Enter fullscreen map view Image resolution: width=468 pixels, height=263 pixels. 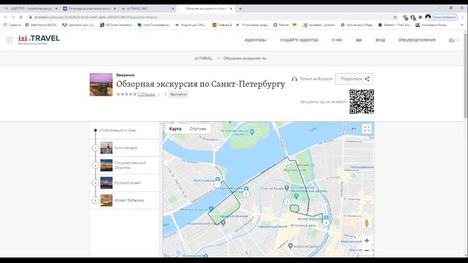point(366,129)
